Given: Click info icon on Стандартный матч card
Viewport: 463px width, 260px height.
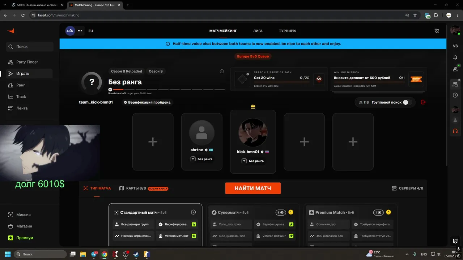Looking at the screenshot, I should [x=193, y=212].
